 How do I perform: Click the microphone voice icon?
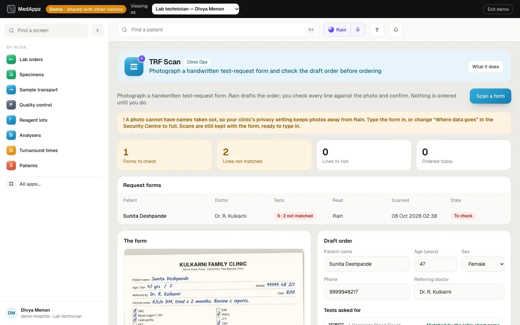(358, 30)
